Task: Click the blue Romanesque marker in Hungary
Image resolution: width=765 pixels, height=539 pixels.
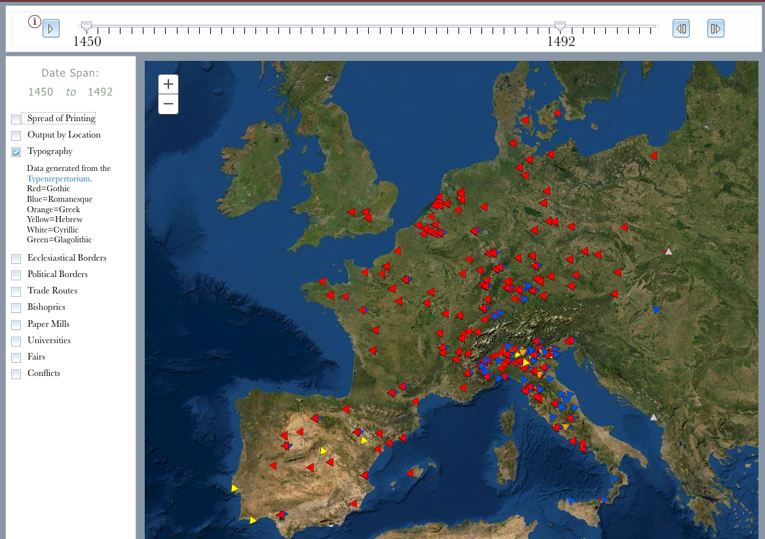Action: click(657, 309)
